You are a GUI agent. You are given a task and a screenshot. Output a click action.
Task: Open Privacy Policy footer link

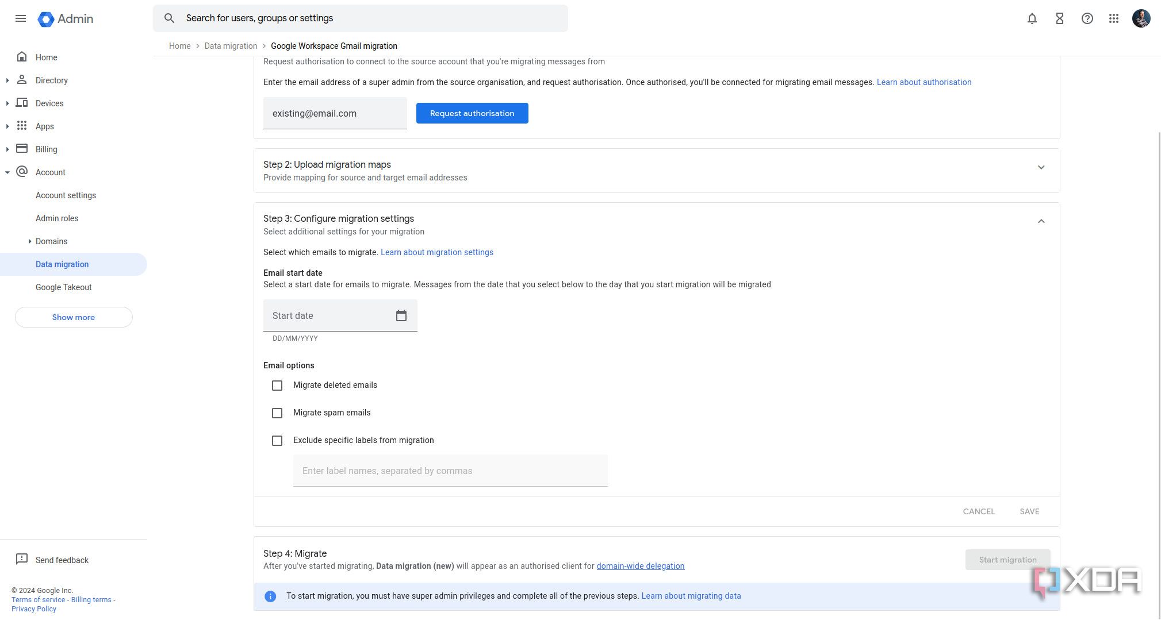(x=34, y=609)
